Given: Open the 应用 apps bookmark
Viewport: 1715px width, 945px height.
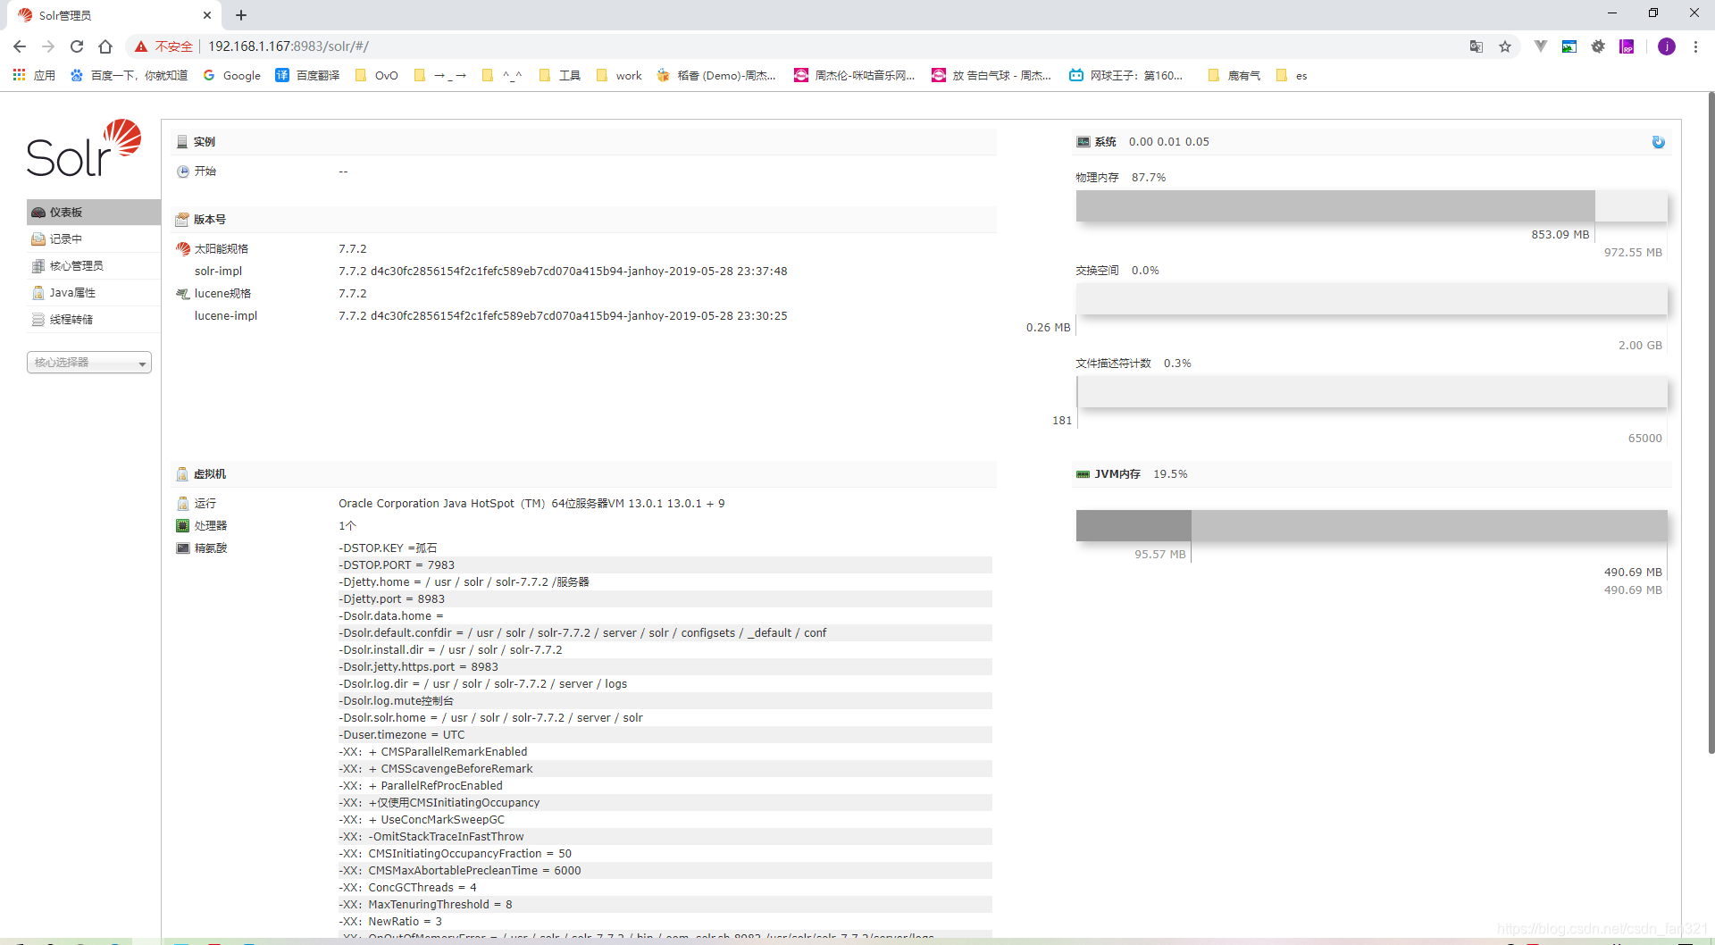Looking at the screenshot, I should pyautogui.click(x=34, y=76).
